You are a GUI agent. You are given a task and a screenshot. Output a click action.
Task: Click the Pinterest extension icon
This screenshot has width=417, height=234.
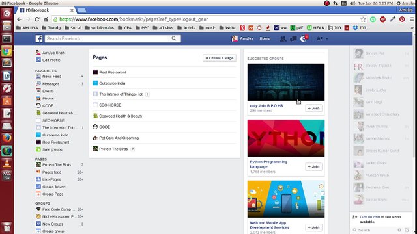point(402,19)
